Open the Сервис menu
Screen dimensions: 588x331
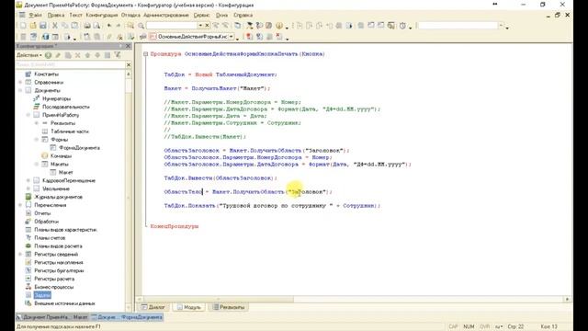pyautogui.click(x=201, y=15)
